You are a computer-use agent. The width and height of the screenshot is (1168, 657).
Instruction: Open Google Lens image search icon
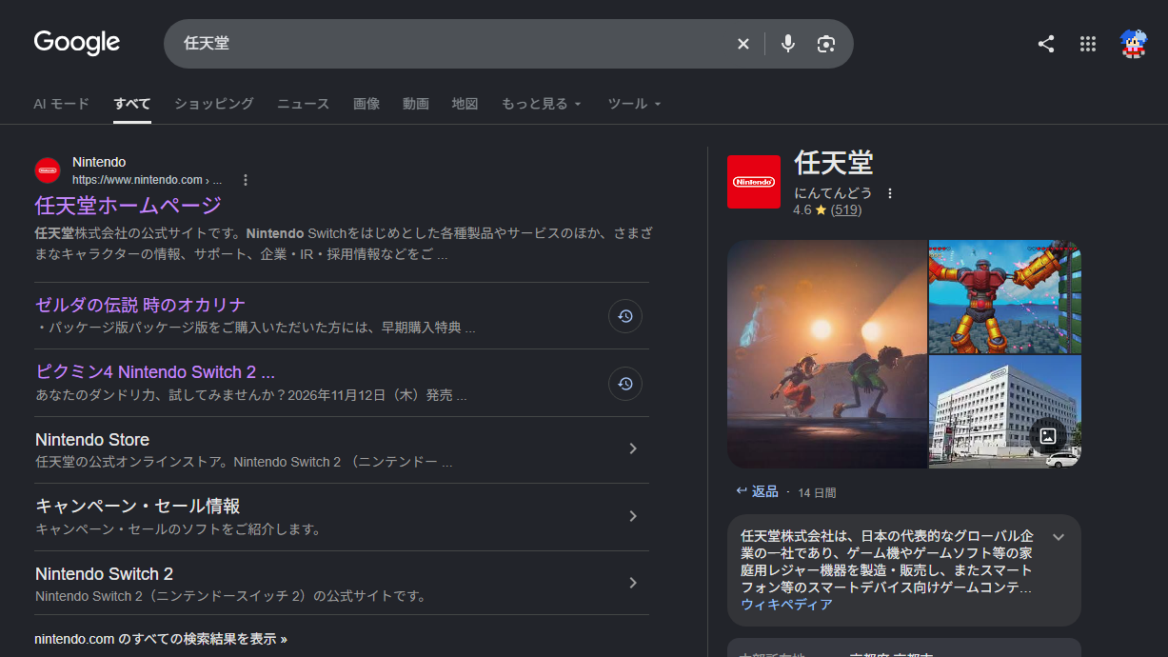(x=825, y=44)
